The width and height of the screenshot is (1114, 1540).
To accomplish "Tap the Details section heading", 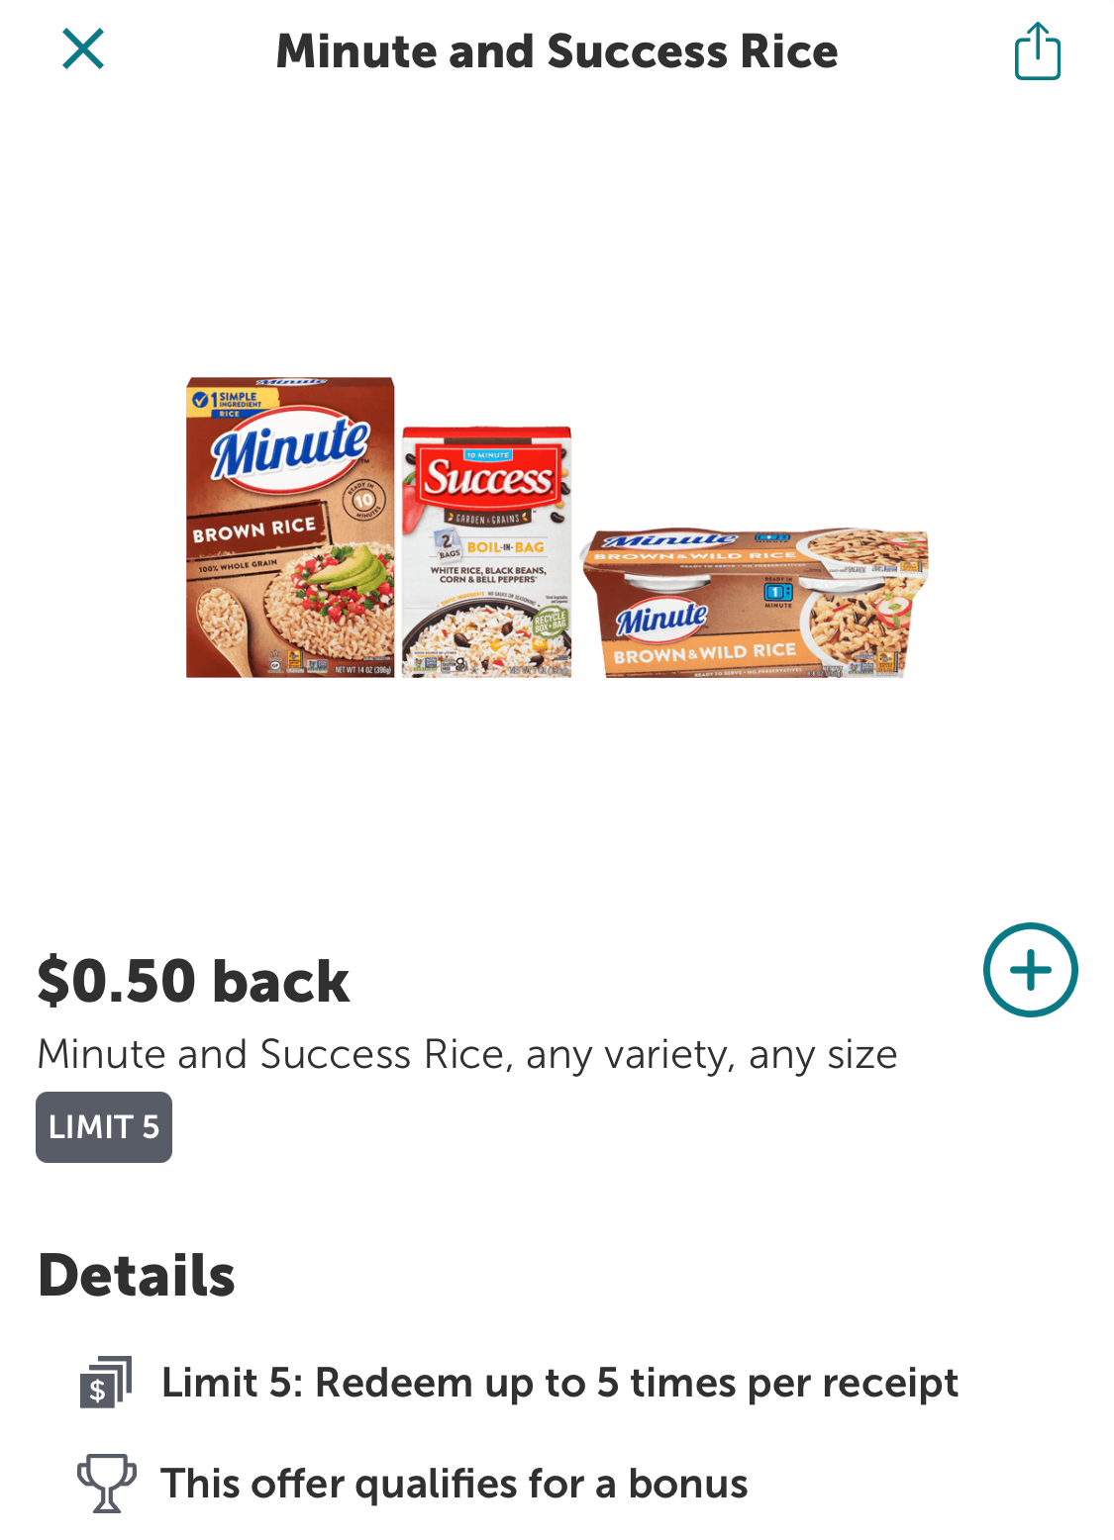I will click(x=137, y=1275).
